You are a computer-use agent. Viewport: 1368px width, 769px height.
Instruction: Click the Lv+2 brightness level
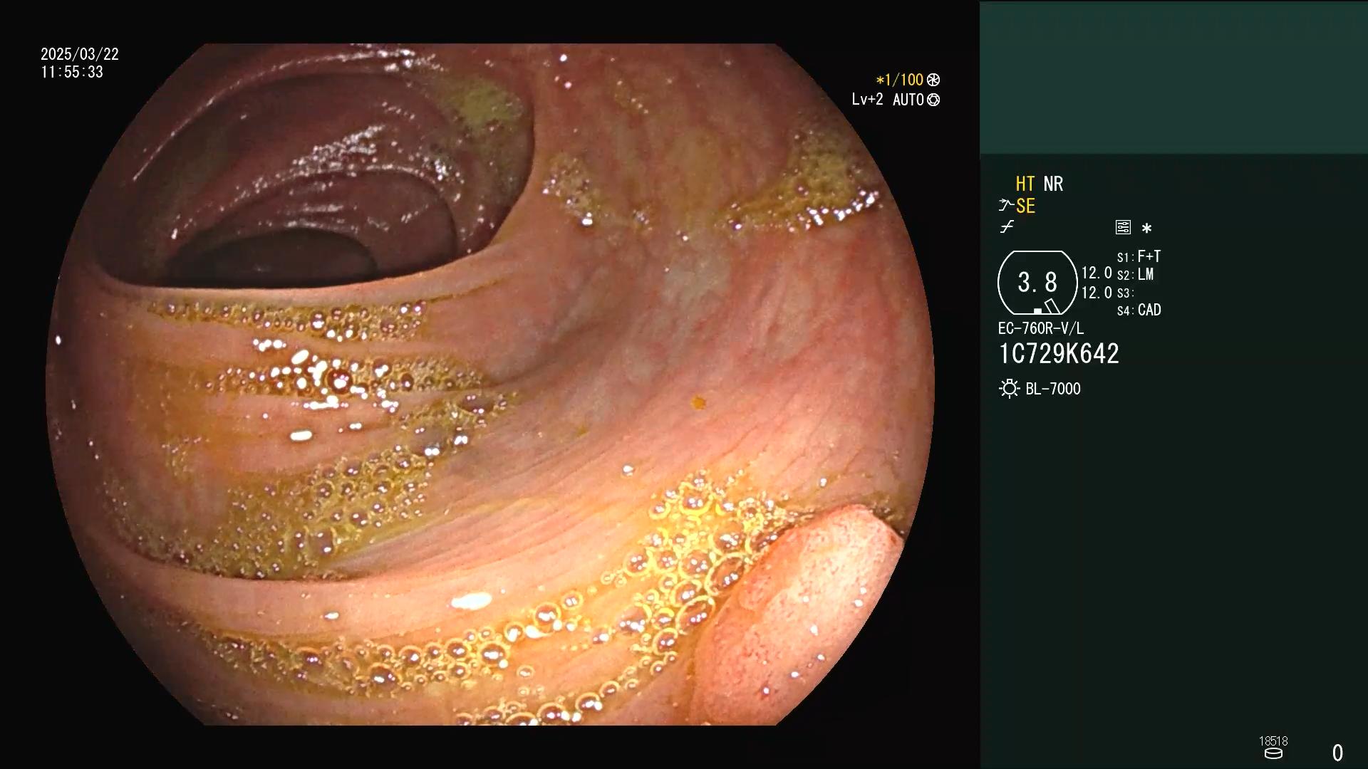[x=867, y=100]
